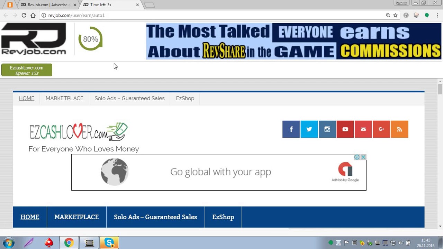Open the network tray icon

[x=393, y=243]
